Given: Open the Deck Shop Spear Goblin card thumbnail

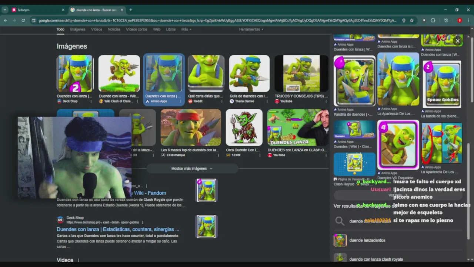Looking at the screenshot, I should pyautogui.click(x=75, y=73).
